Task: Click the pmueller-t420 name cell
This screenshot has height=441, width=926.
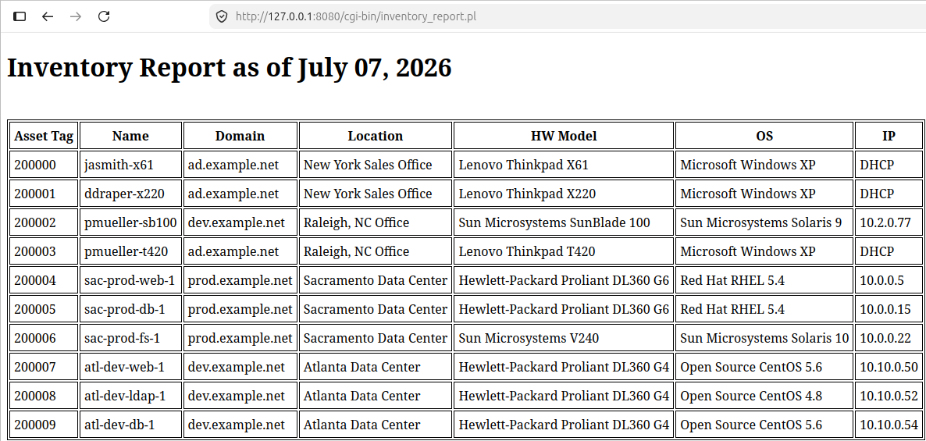Action: coord(130,251)
